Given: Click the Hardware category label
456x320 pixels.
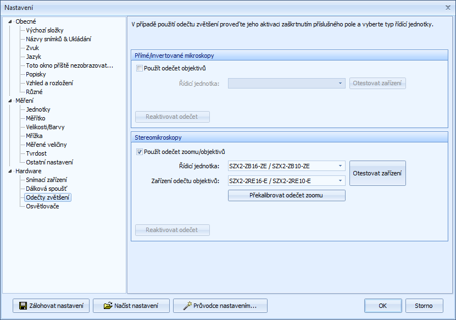Looking at the screenshot, I should click(x=28, y=171).
